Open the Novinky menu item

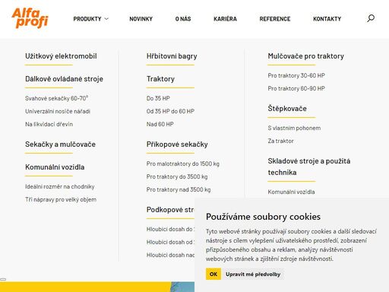(x=141, y=19)
